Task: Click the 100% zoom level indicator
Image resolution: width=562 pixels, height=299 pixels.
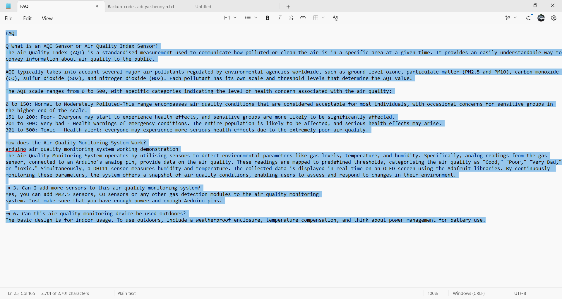Action: point(433,293)
